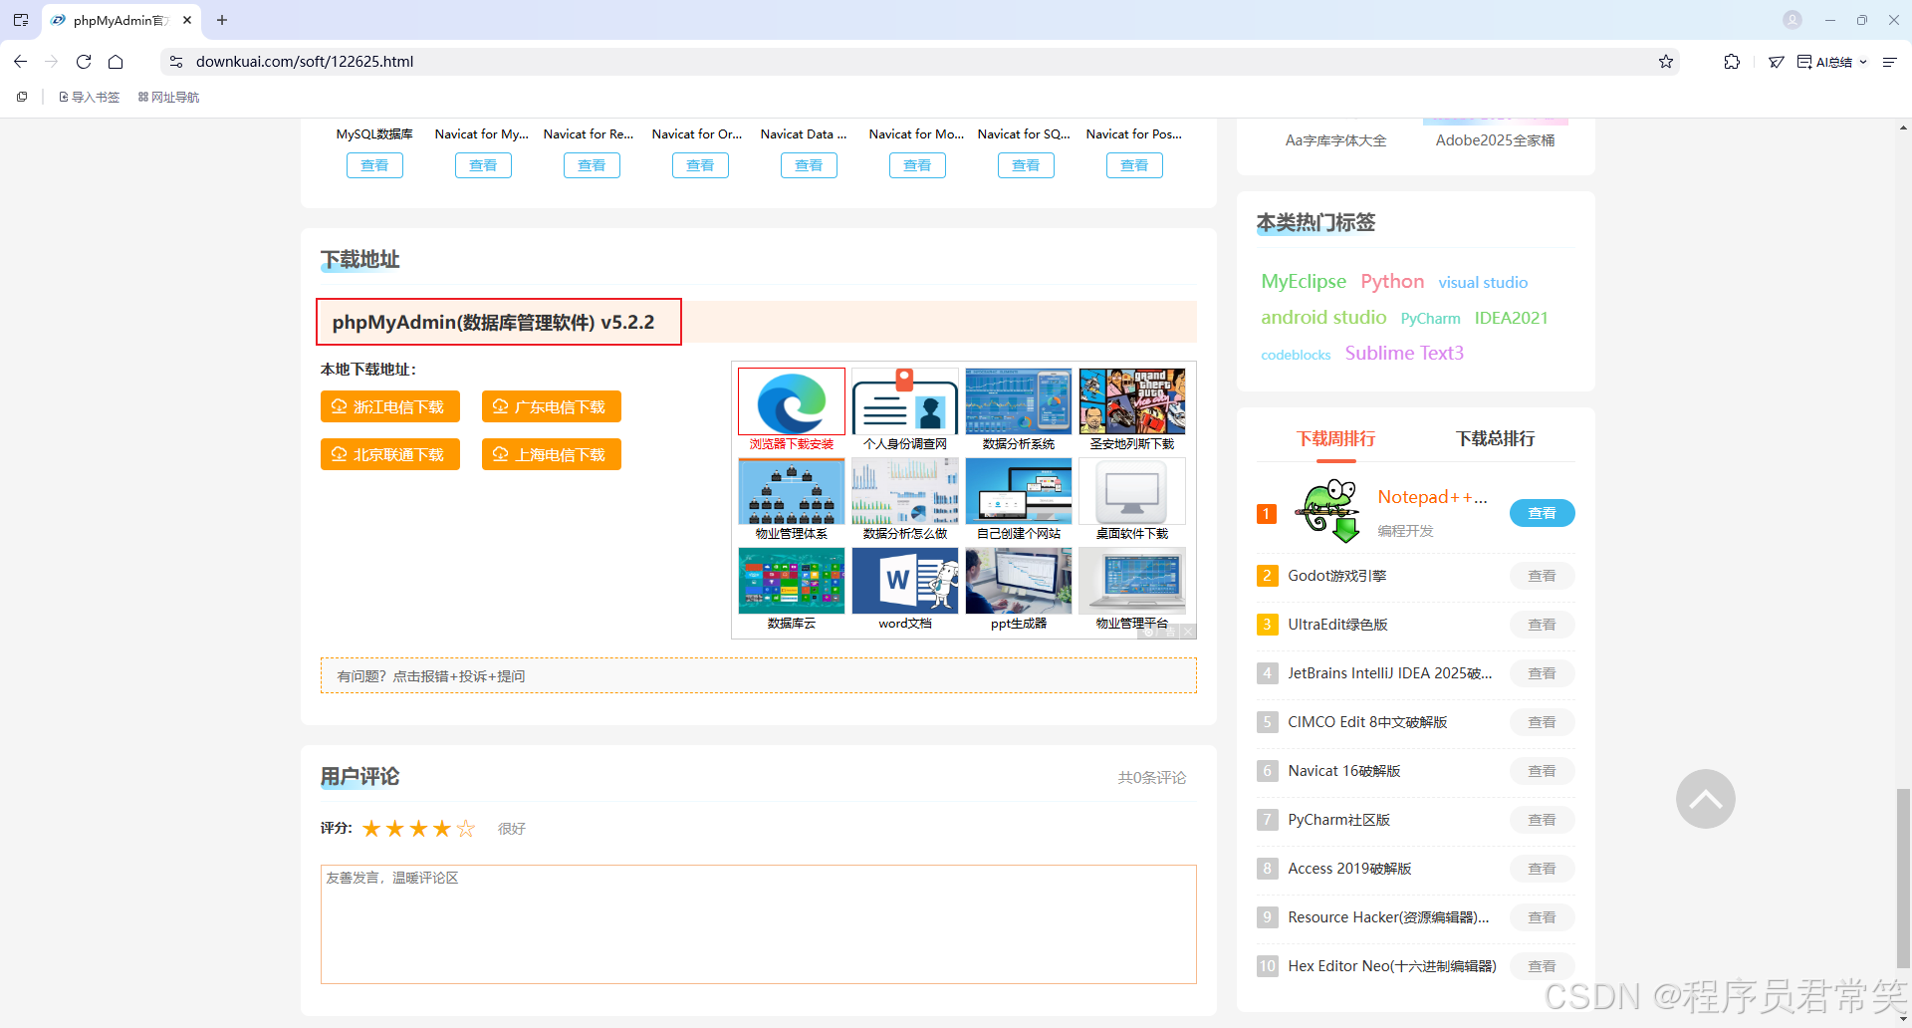Image resolution: width=1912 pixels, height=1028 pixels.
Task: Open the bookmarks sidebar icon left of 导入书签
Action: pos(22,97)
